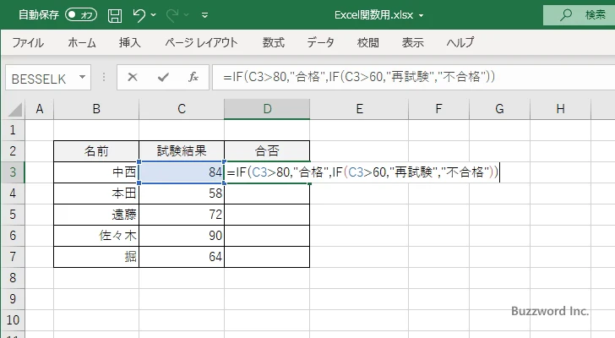This screenshot has height=338, width=615.
Task: Select row 9 header
Action: tap(13, 299)
